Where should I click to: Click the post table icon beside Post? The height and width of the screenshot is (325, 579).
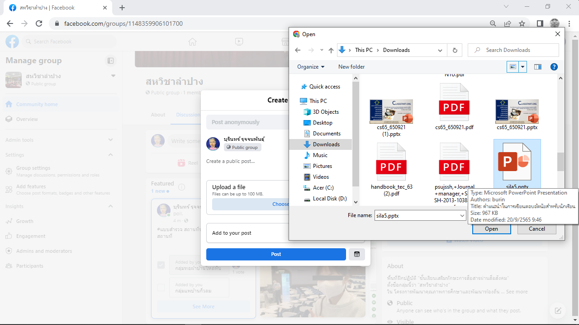tap(356, 254)
